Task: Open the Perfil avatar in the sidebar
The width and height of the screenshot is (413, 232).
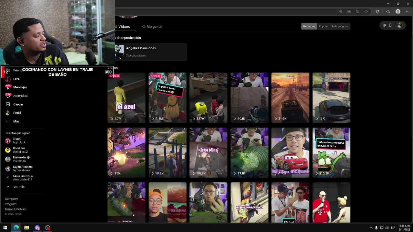Action: pos(8,113)
